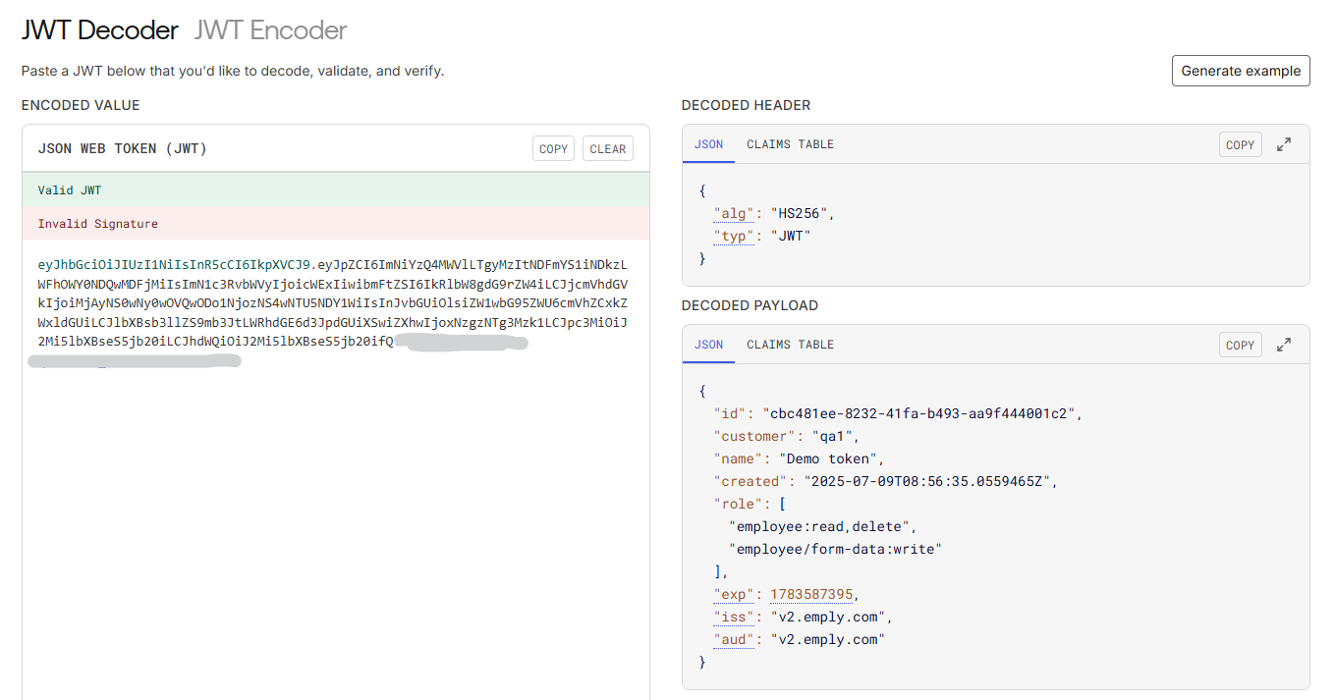Open Claims Table view in Decoded Header
The height and width of the screenshot is (700, 1335).
pos(790,143)
